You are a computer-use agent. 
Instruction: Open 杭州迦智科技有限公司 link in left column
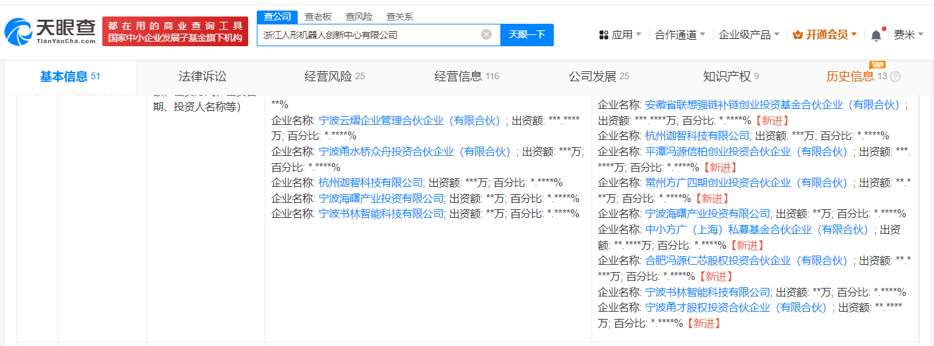pyautogui.click(x=371, y=182)
